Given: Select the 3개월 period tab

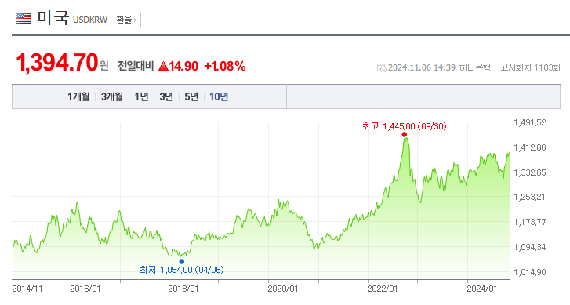Looking at the screenshot, I should point(112,96).
